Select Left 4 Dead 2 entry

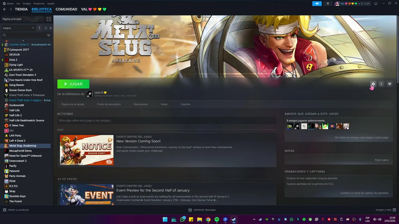[x=17, y=141]
